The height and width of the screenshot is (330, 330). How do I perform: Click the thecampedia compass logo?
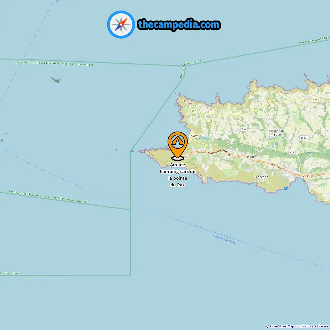(121, 24)
